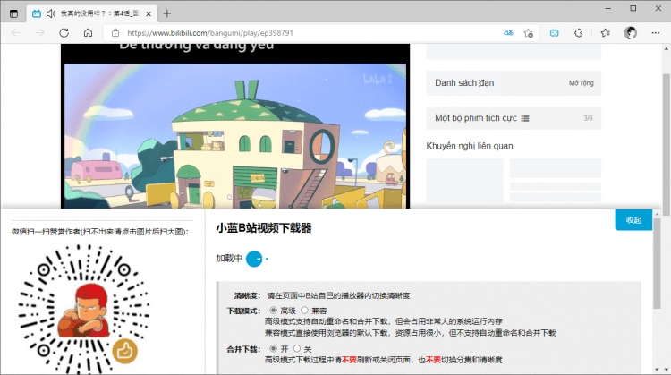Viewport: 671px width, 375px height.
Task: Open the Extensions puzzle icon
Action: pos(579,33)
